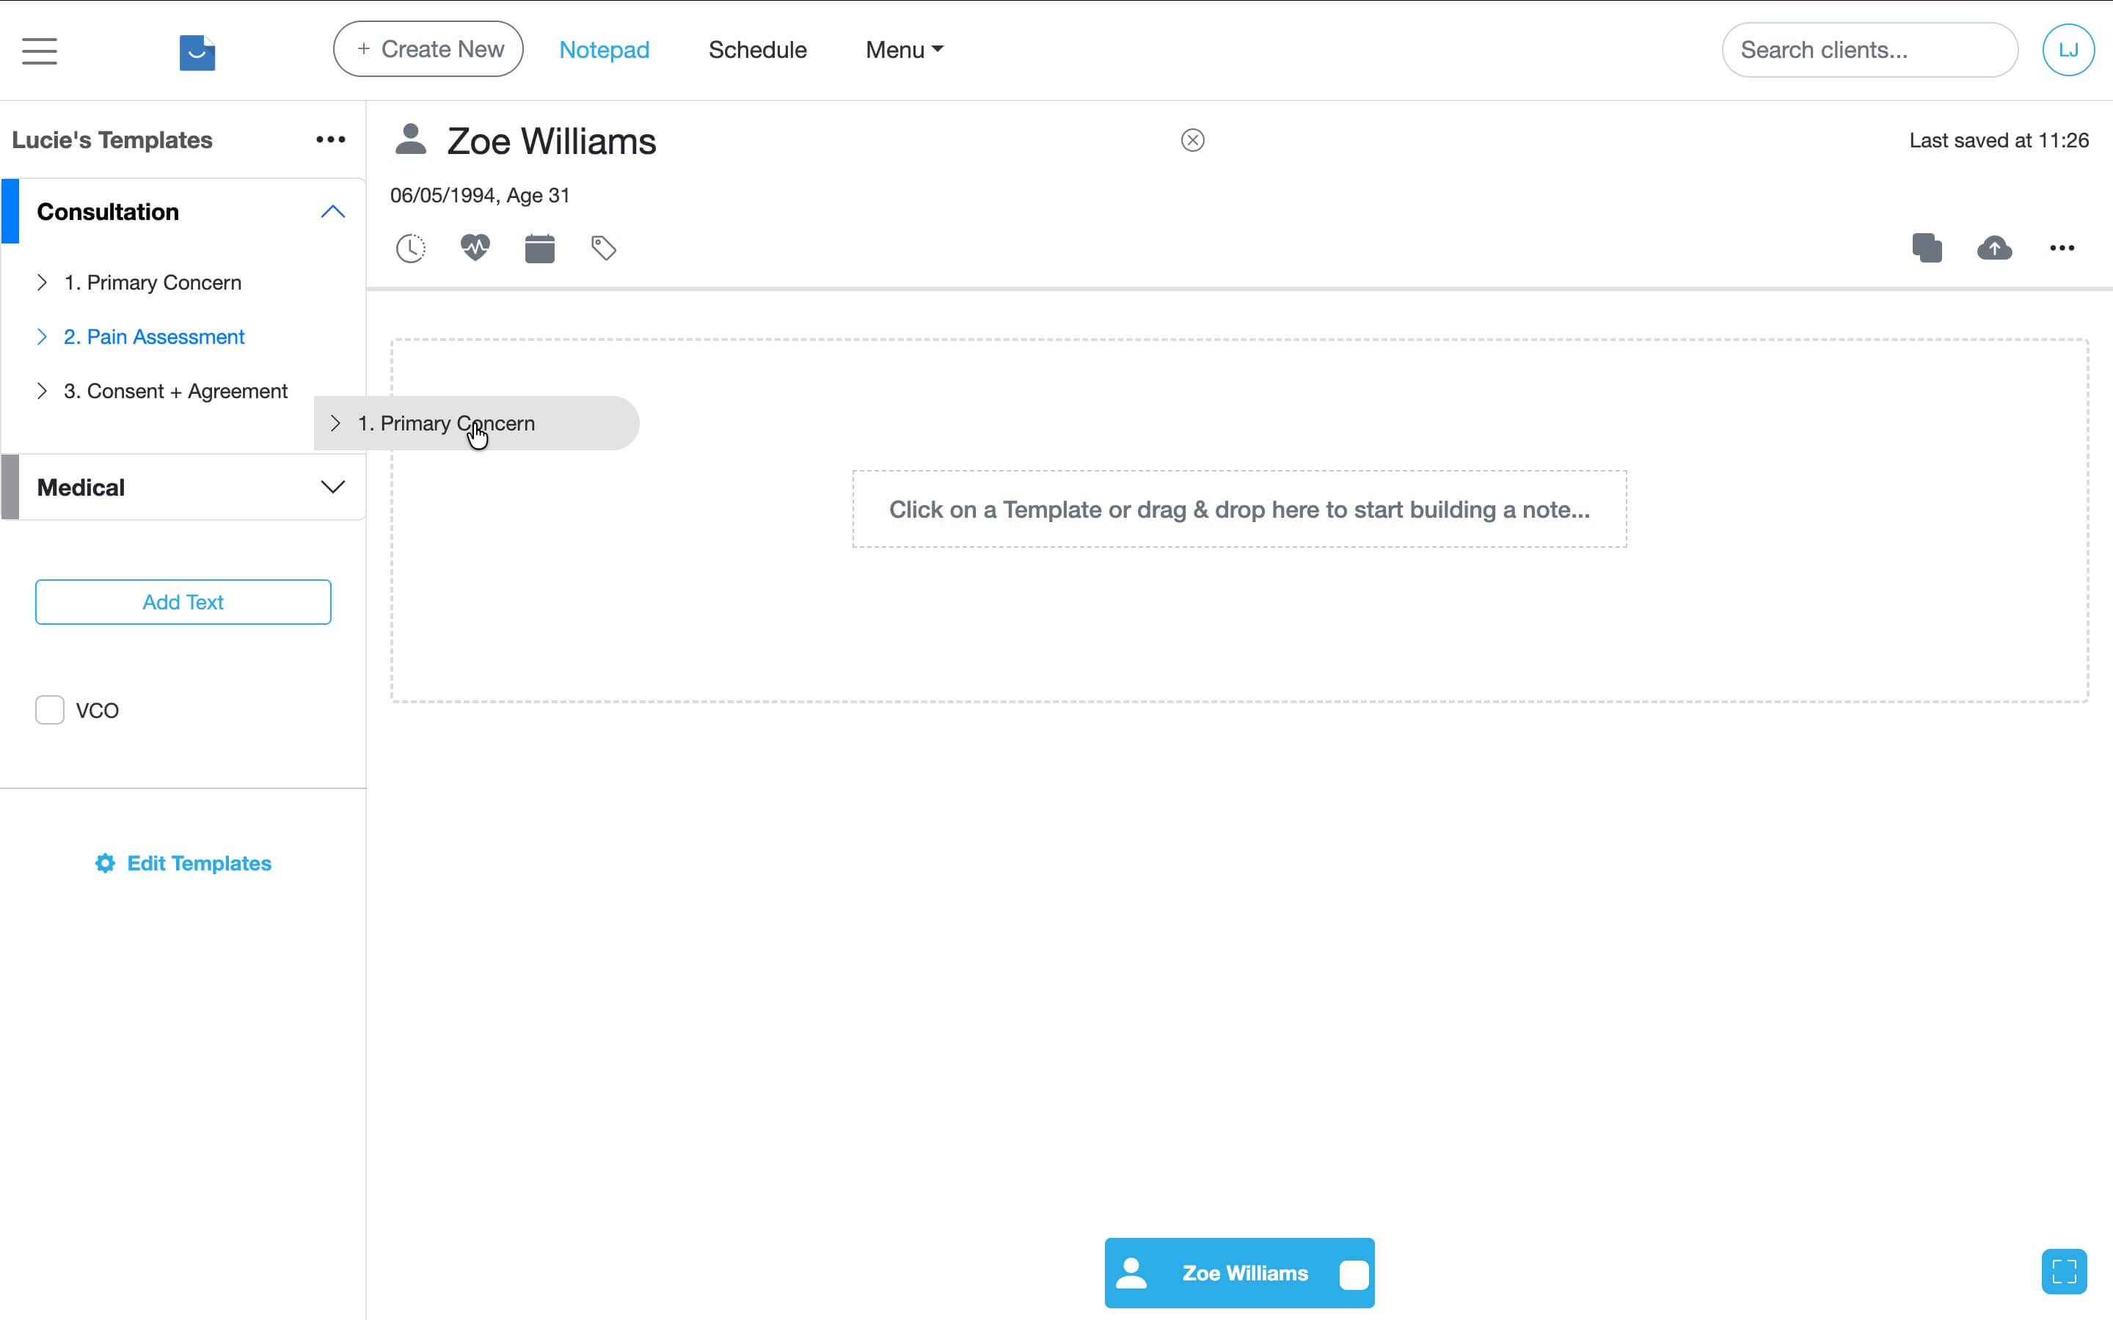Expand the Medical templates section

click(x=331, y=487)
